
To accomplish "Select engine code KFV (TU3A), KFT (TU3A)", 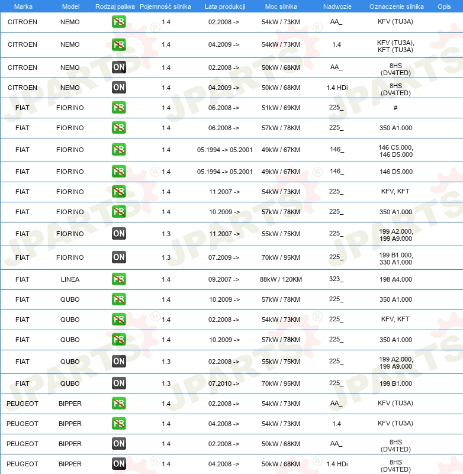I will tap(396, 46).
